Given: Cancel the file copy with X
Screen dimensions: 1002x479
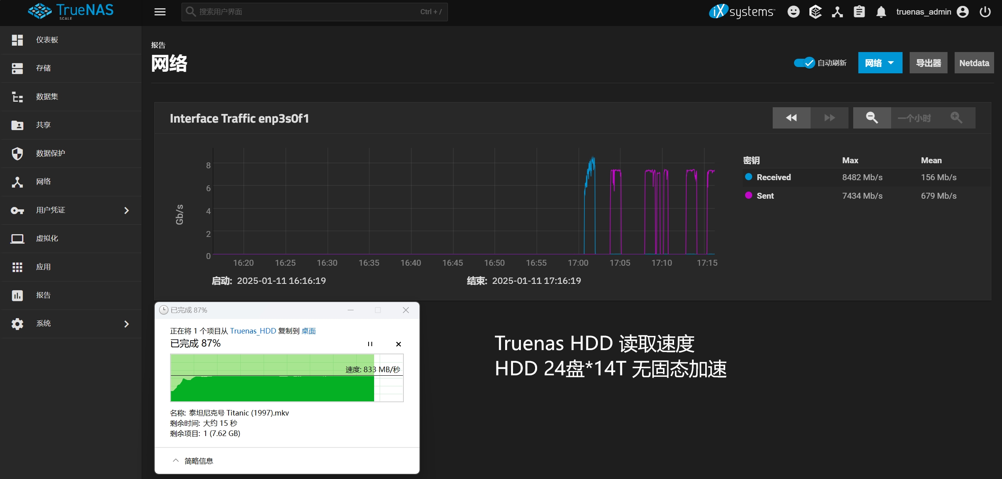Looking at the screenshot, I should point(398,344).
